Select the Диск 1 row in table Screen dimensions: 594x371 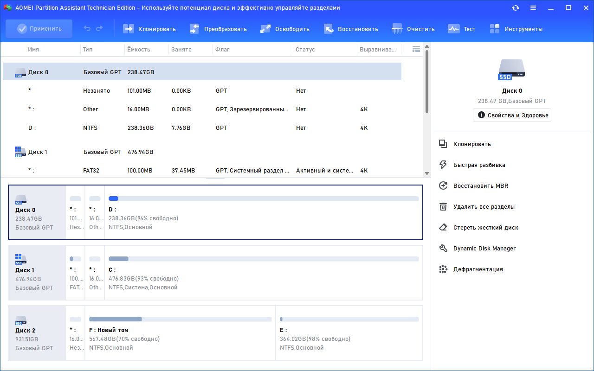pyautogui.click(x=202, y=152)
